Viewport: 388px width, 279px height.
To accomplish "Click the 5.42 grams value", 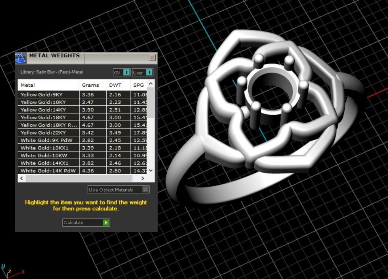I will (88, 132).
